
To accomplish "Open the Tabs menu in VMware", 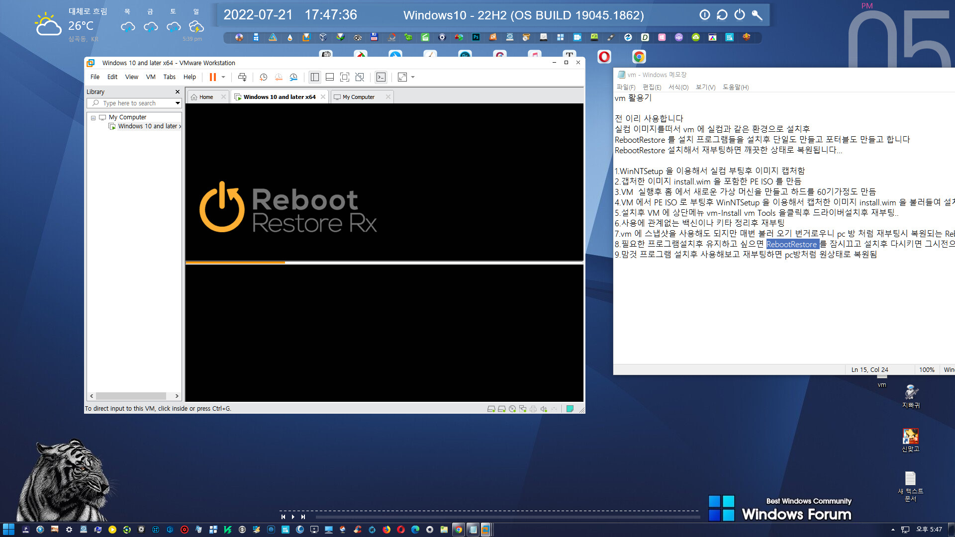I will click(x=169, y=77).
